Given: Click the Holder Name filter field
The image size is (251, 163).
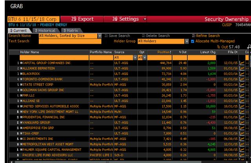Looking at the screenshot, I should pos(54,57).
